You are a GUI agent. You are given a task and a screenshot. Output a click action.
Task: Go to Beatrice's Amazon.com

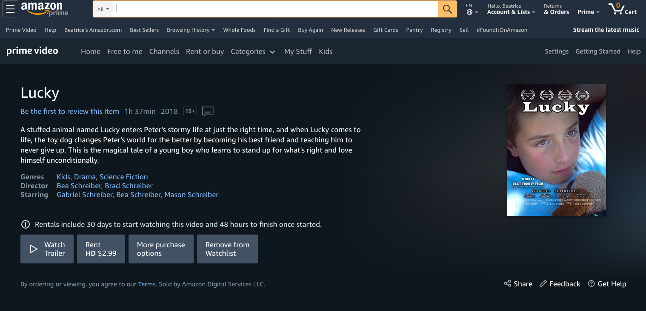tap(93, 30)
